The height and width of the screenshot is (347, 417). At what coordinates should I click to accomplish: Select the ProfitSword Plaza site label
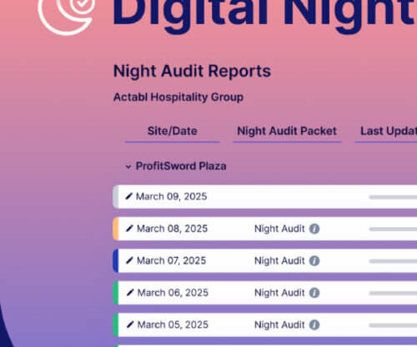coord(181,166)
